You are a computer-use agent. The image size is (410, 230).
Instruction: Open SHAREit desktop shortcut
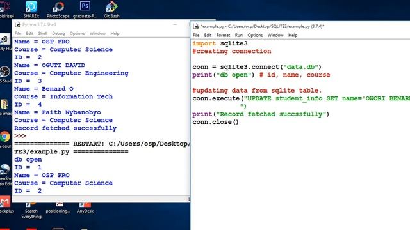[31, 9]
